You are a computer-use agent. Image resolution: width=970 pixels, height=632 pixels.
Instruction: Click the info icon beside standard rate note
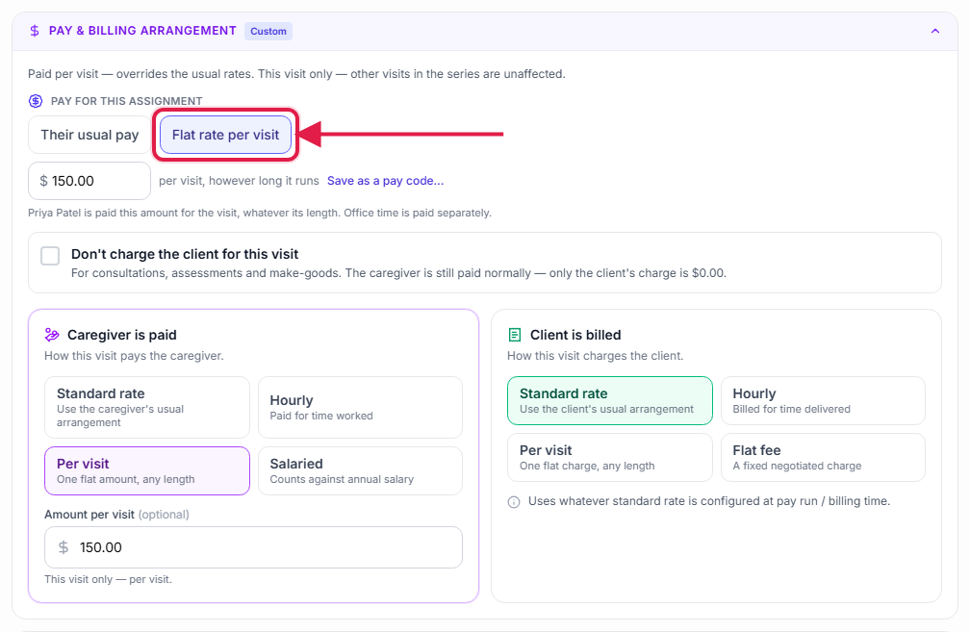514,502
